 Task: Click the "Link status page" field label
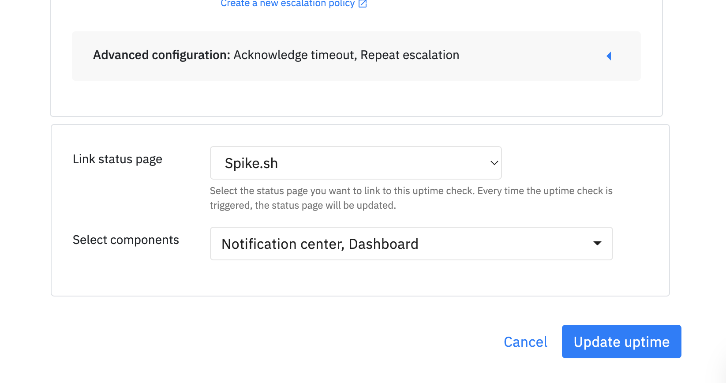[x=117, y=159]
